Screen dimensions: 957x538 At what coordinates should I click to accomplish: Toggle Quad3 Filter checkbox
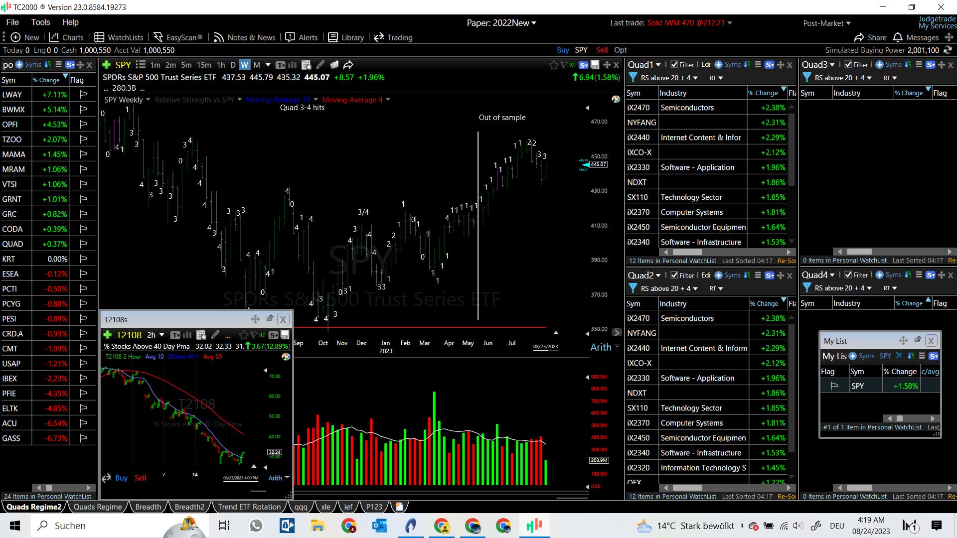(x=848, y=65)
